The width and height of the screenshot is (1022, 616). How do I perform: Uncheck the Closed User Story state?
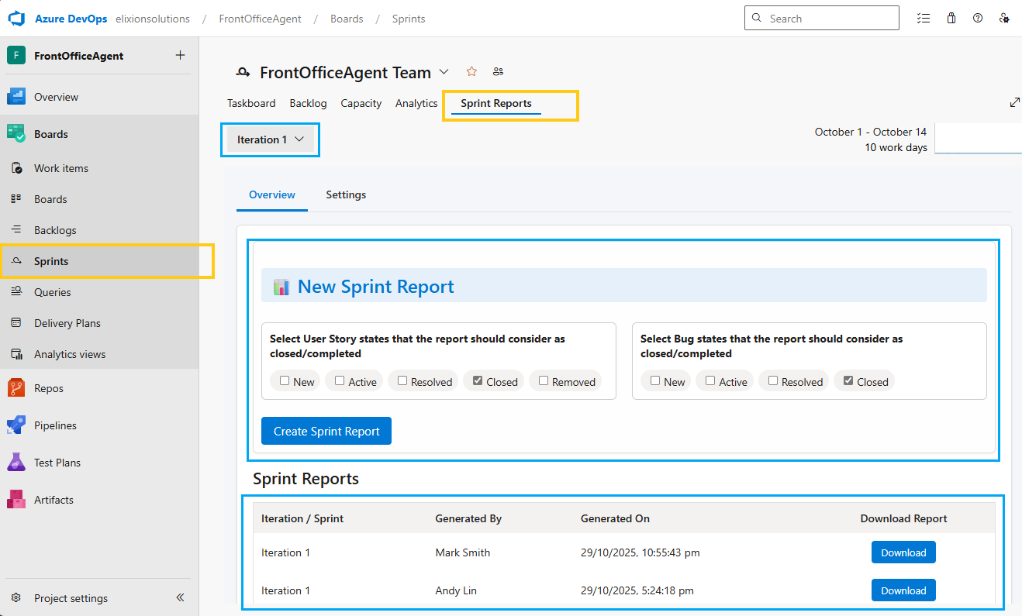tap(478, 381)
